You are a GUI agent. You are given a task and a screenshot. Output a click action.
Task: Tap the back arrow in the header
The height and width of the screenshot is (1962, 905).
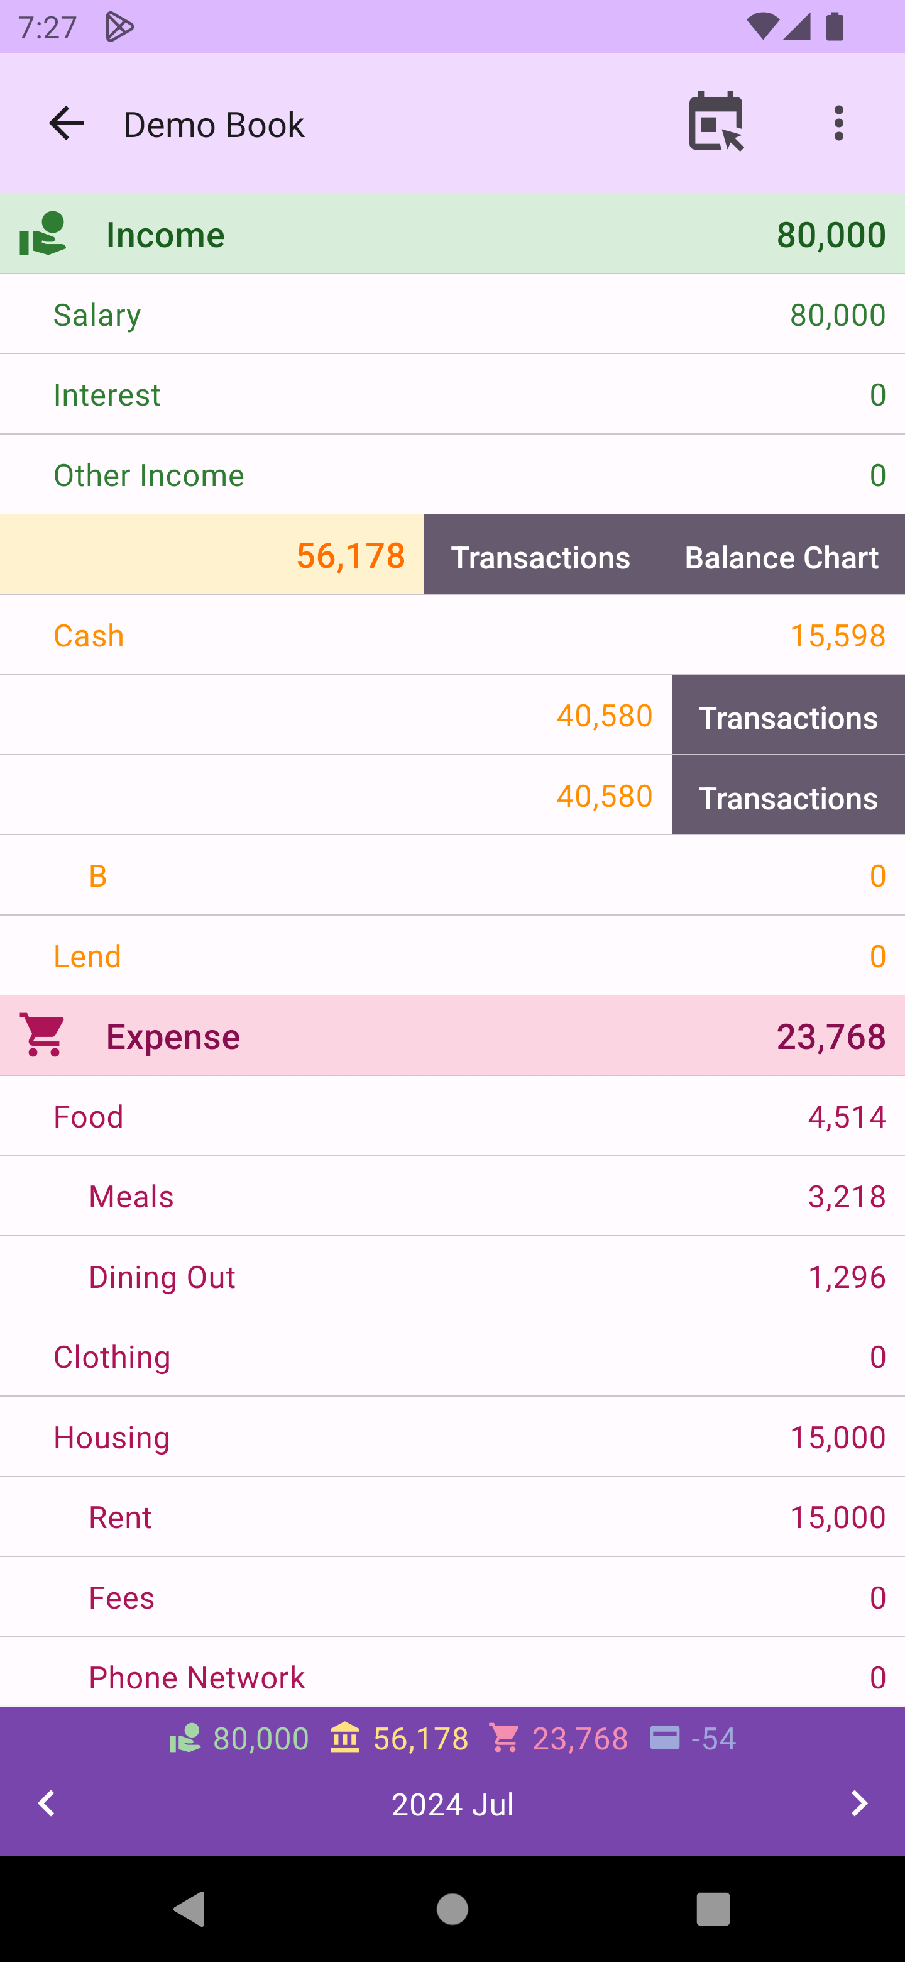(66, 123)
